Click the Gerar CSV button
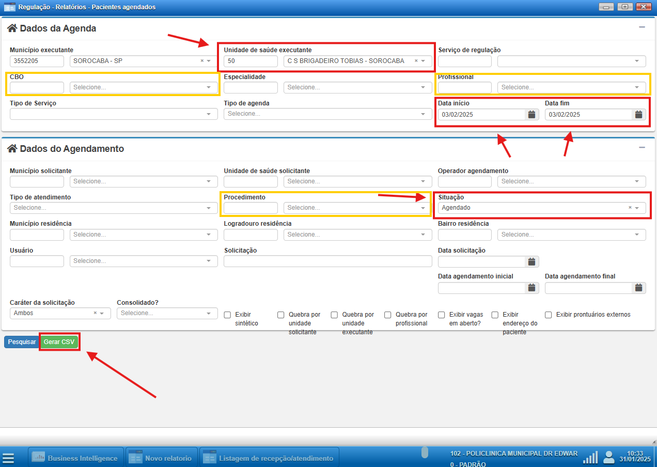 coord(59,342)
